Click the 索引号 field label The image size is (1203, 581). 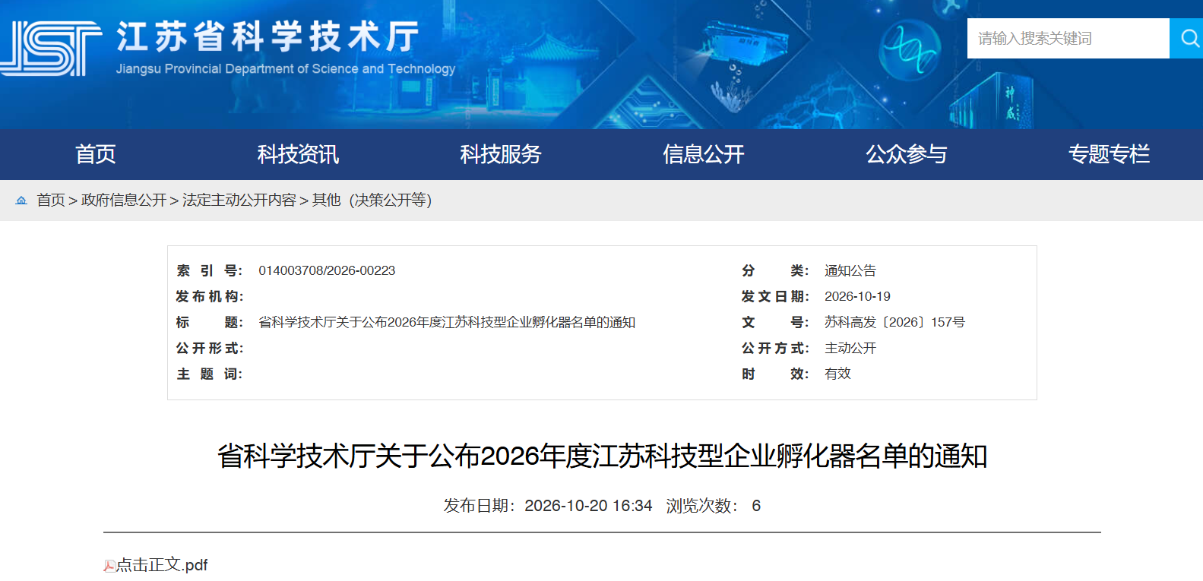[210, 270]
